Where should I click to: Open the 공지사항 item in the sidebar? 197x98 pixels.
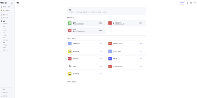click(5, 96)
